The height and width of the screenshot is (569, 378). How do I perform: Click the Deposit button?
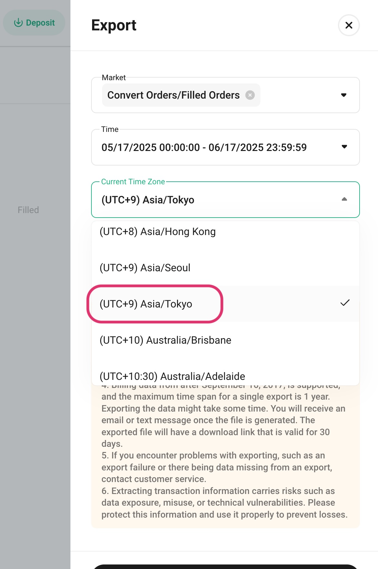(34, 23)
